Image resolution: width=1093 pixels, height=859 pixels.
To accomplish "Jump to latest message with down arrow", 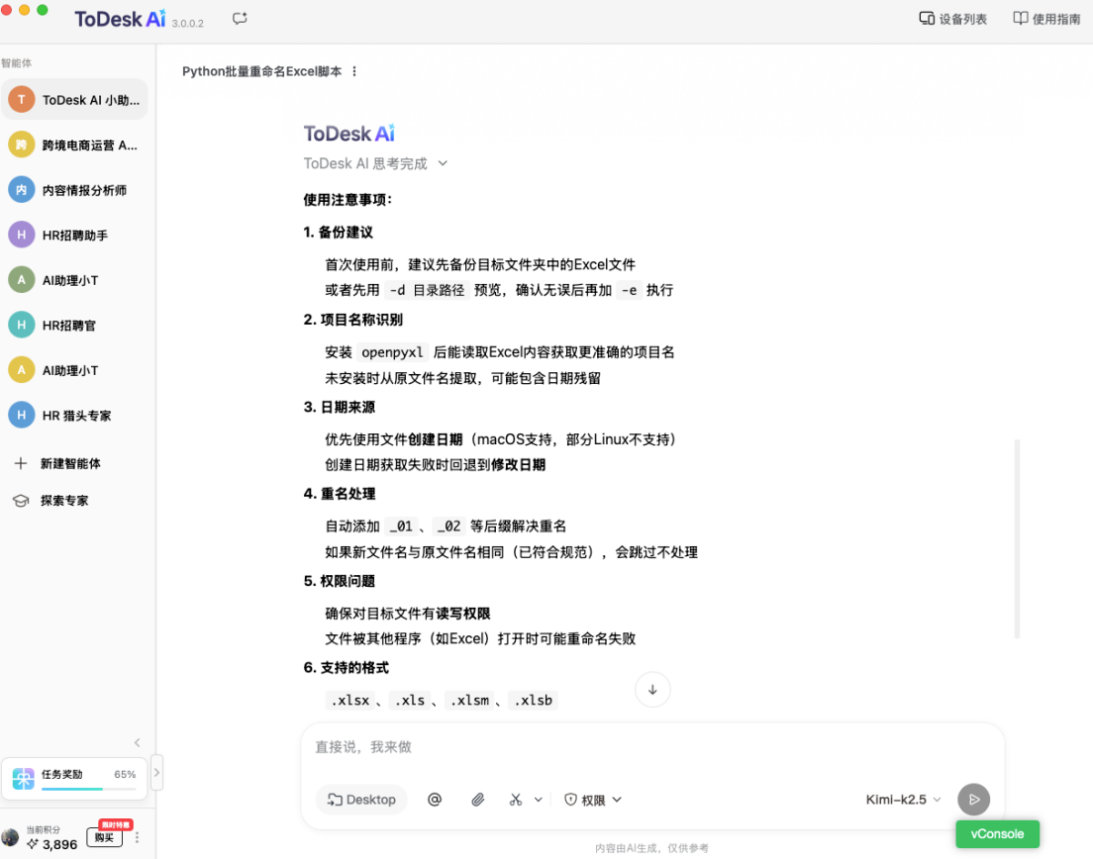I will pyautogui.click(x=652, y=690).
